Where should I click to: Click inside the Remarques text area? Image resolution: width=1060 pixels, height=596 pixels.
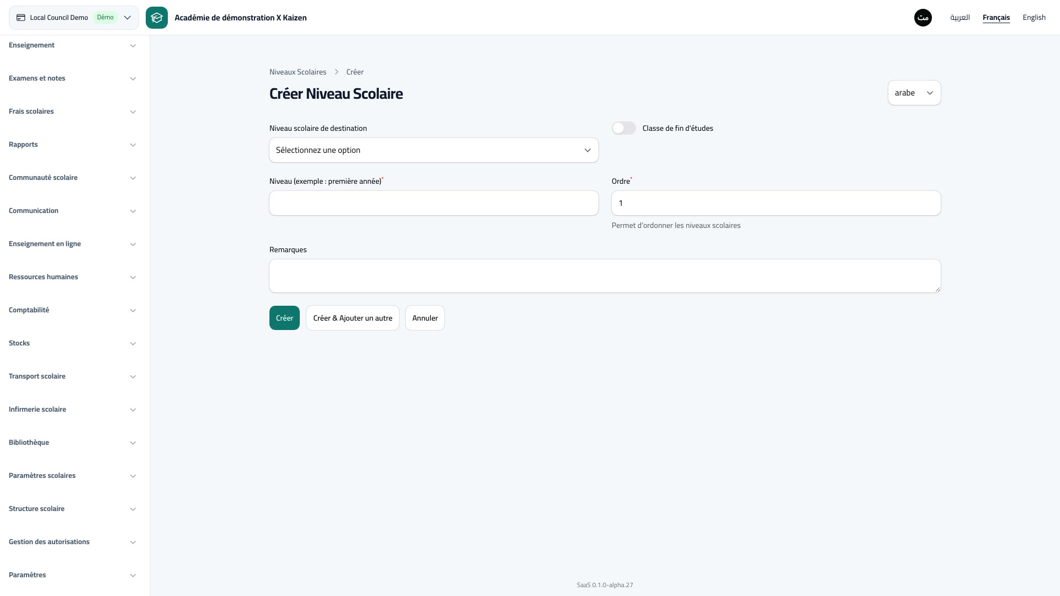coord(605,276)
